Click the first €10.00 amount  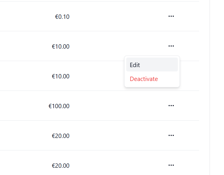pos(61,47)
